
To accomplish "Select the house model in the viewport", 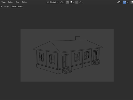I will pos(68,55).
